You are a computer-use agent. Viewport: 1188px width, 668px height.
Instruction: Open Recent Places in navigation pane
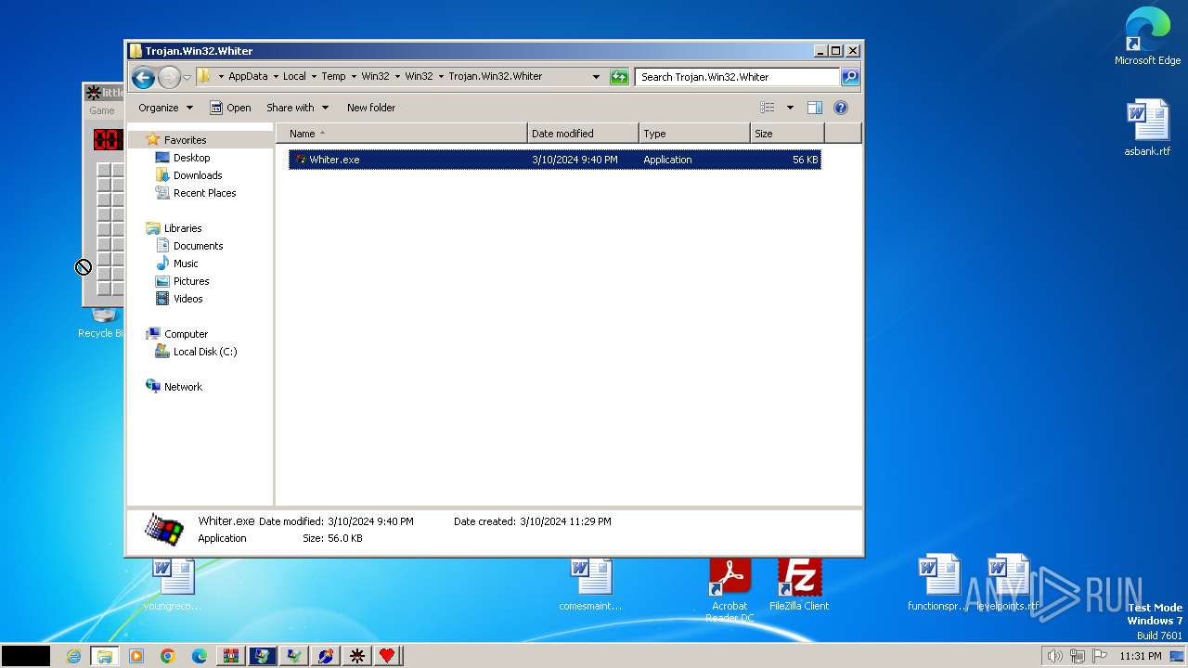click(x=204, y=193)
